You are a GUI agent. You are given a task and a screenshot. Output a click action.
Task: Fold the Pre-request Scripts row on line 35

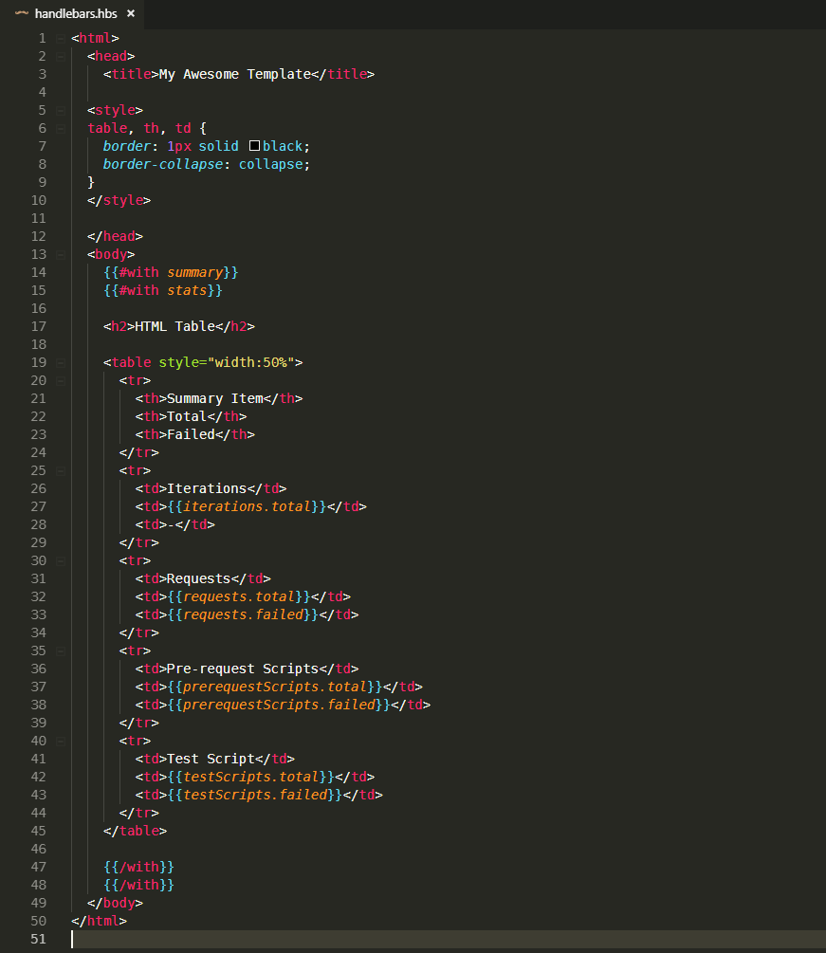tap(60, 651)
